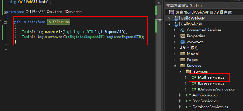Click the using CallWebAPI.Model line
243x111 pixels.
point(29,2)
